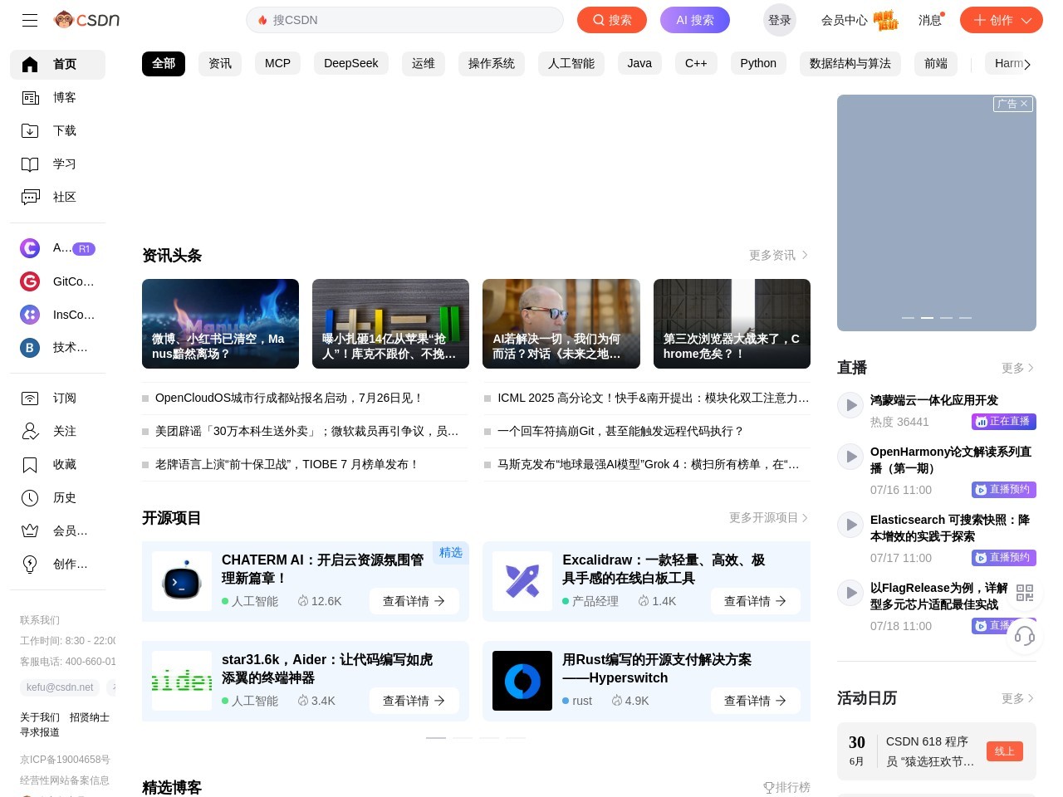This screenshot has height=797, width=1063.
Task: View details of CHATERM AI project
Action: [414, 601]
